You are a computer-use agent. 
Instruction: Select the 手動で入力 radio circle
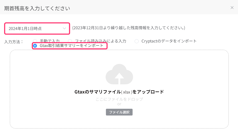[35, 41]
